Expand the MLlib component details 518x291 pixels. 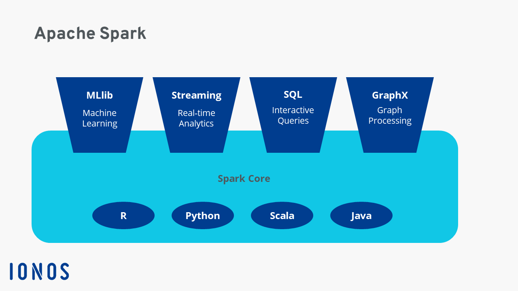100,113
